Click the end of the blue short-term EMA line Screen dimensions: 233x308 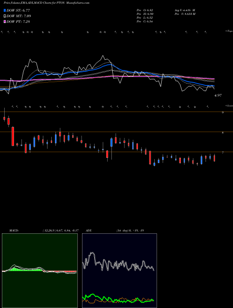pyautogui.click(x=214, y=86)
